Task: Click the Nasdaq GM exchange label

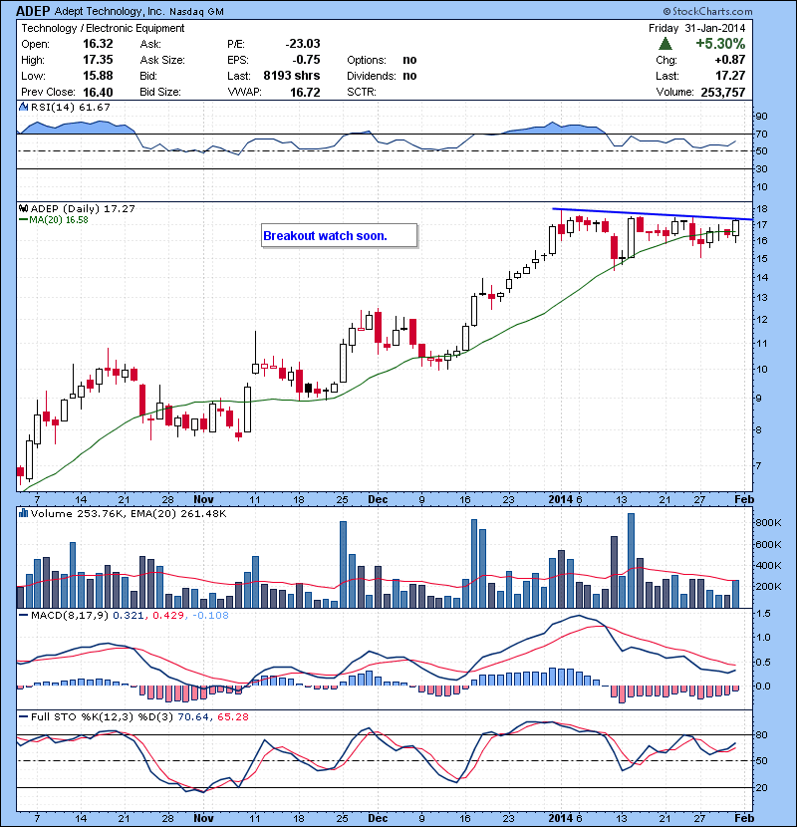Action: [x=196, y=12]
